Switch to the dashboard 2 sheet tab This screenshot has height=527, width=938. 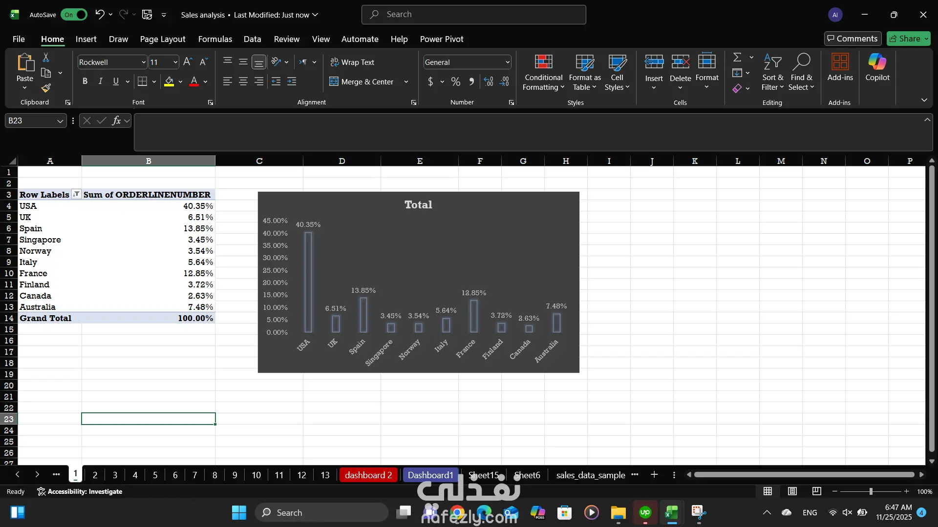pyautogui.click(x=368, y=475)
